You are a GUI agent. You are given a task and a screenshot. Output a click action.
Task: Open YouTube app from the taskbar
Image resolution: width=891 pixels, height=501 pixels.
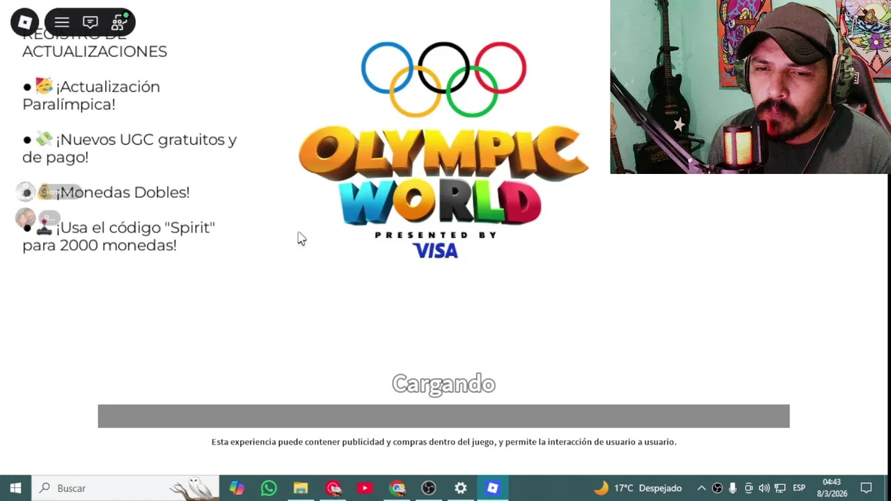point(365,488)
